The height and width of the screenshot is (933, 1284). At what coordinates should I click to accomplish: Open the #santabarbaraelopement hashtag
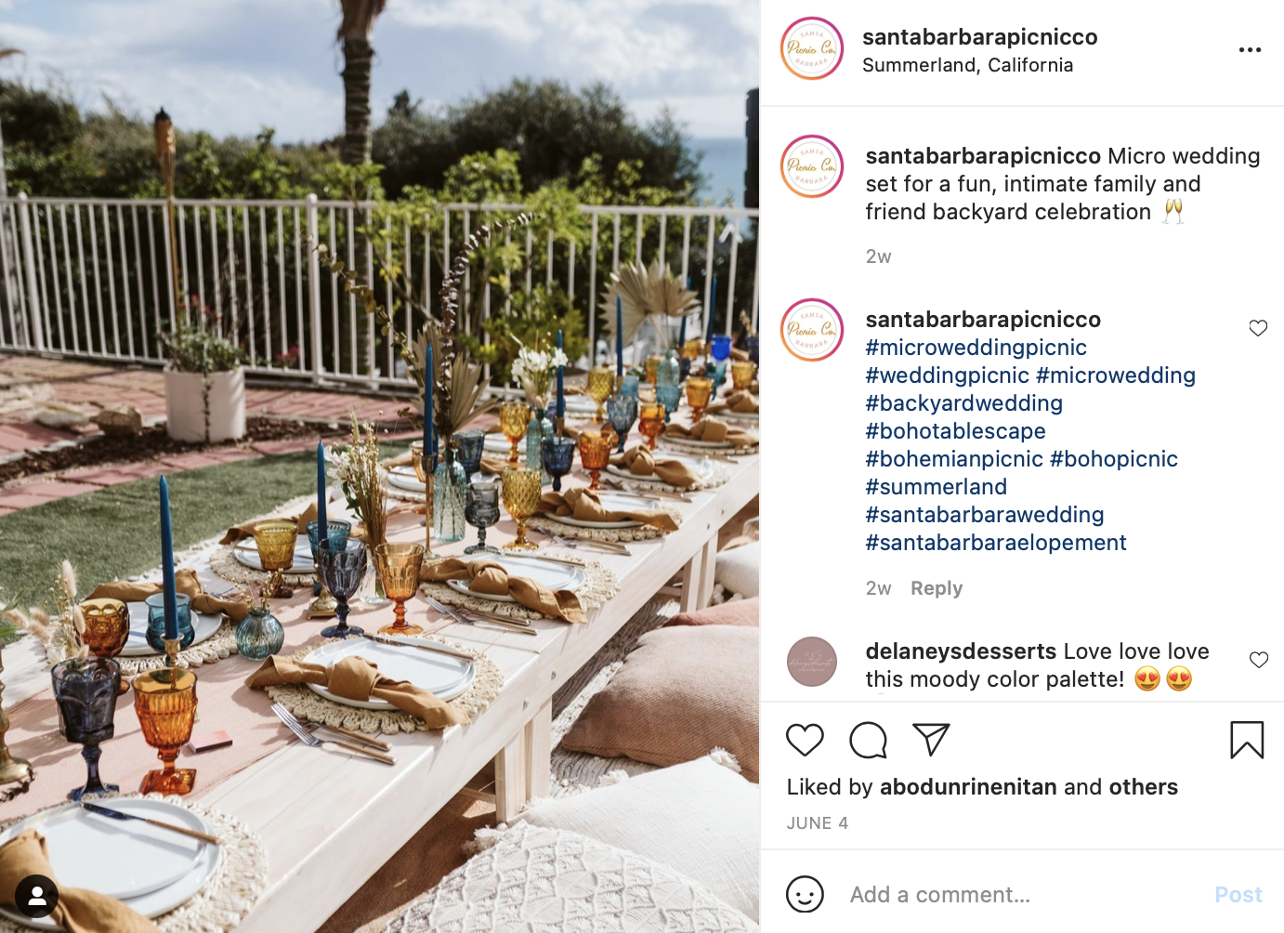[x=996, y=543]
